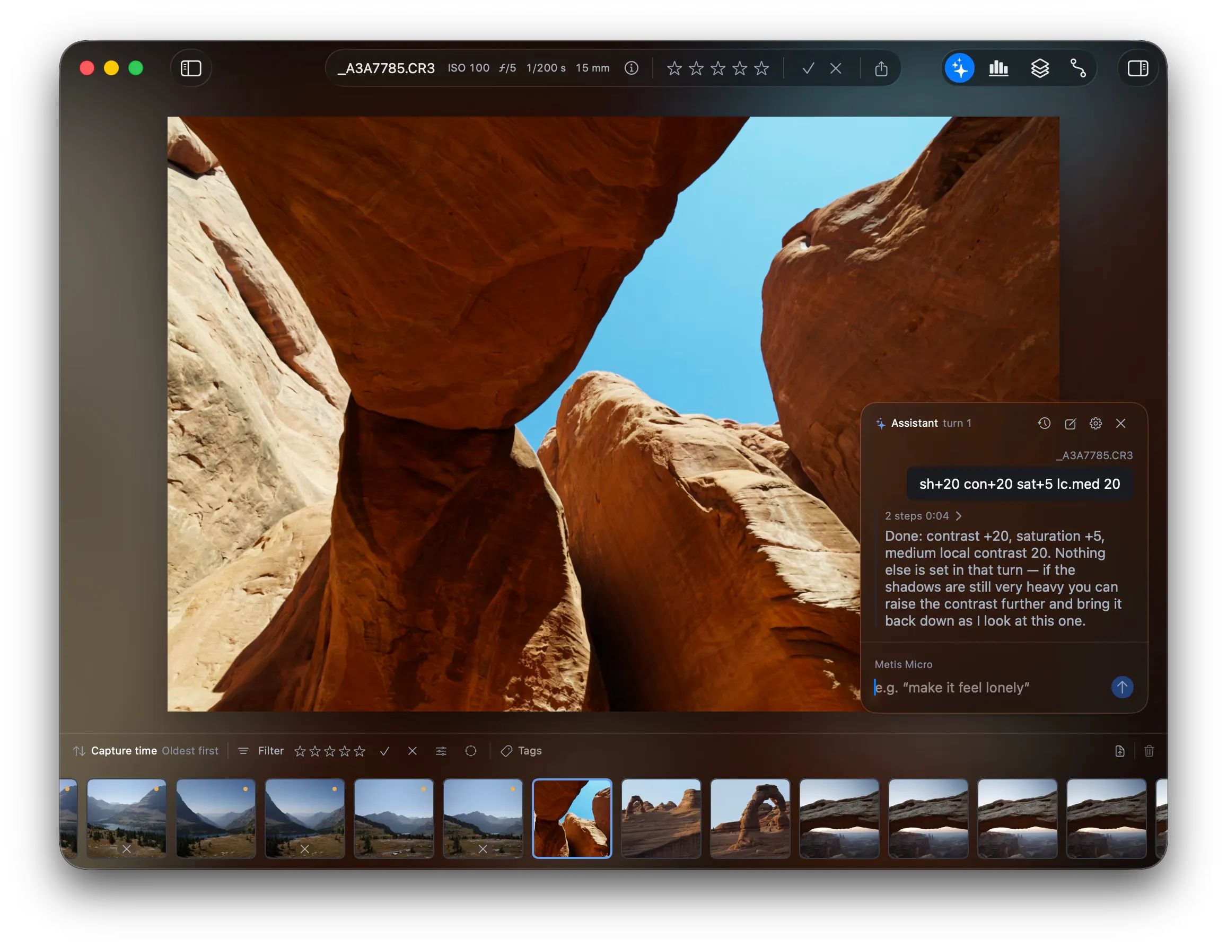The image size is (1227, 948).
Task: Click the Metis Micro model label
Action: pyautogui.click(x=904, y=664)
